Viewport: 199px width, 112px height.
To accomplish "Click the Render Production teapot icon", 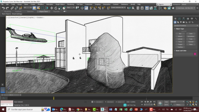I will point(173,8).
